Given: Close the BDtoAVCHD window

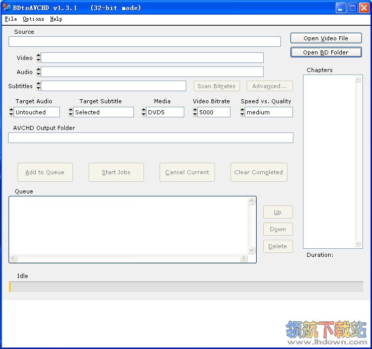Looking at the screenshot, I should pyautogui.click(x=364, y=8).
